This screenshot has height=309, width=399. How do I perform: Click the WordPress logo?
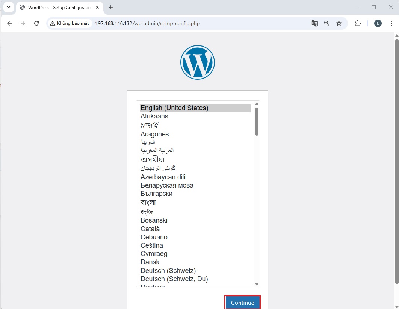[x=197, y=62]
